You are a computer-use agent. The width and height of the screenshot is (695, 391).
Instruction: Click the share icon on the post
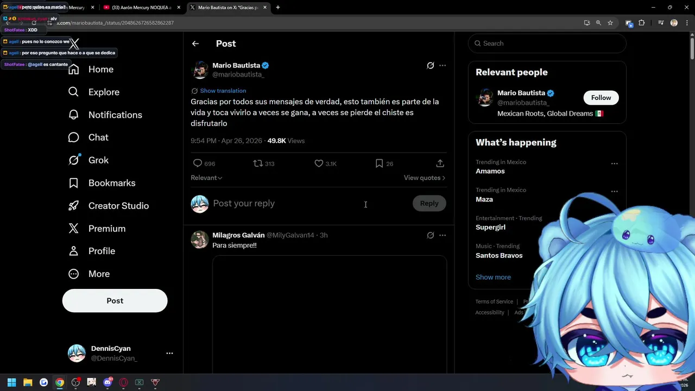(440, 163)
